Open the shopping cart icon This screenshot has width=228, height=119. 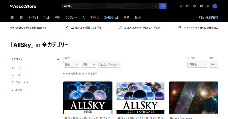click(201, 6)
